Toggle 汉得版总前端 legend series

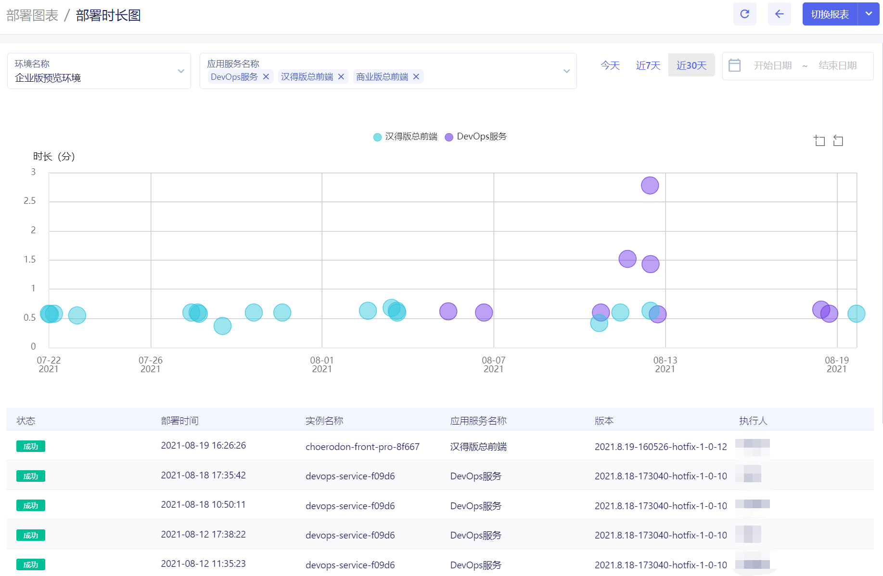[405, 137]
